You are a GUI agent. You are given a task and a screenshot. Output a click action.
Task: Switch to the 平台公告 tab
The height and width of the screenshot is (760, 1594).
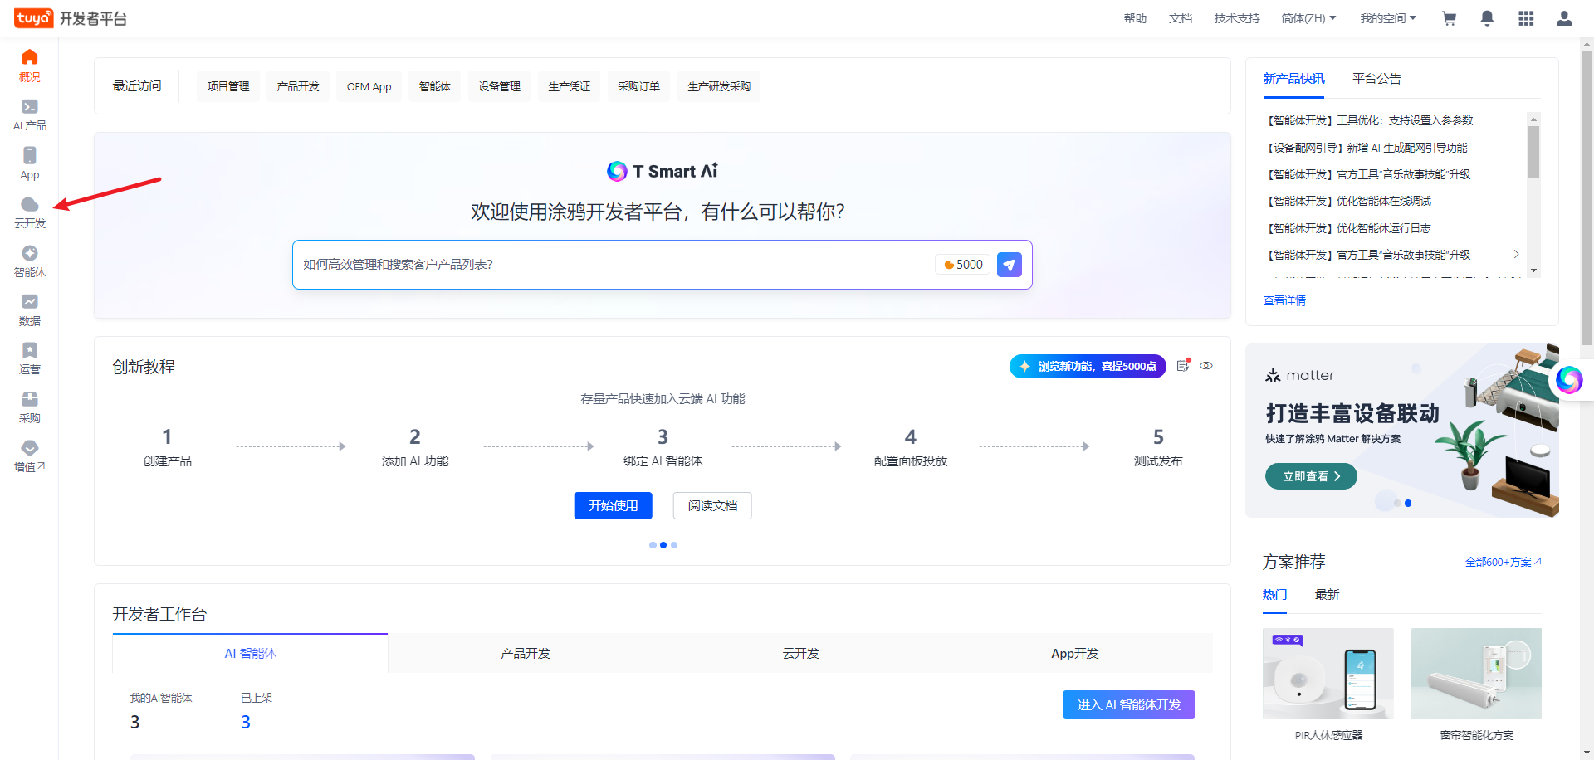click(x=1376, y=79)
